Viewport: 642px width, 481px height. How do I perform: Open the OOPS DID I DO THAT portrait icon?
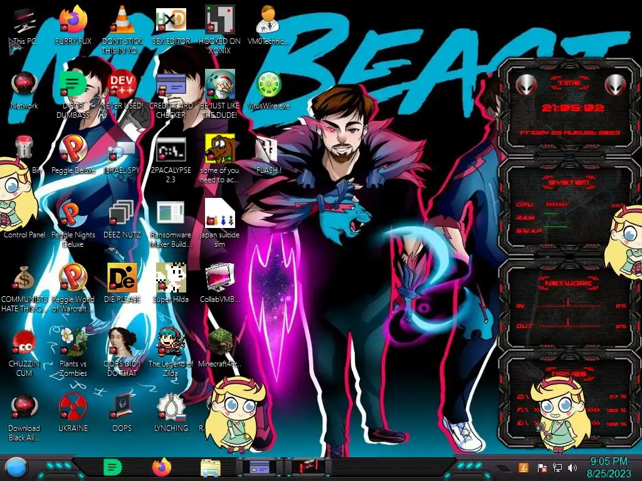click(x=122, y=353)
